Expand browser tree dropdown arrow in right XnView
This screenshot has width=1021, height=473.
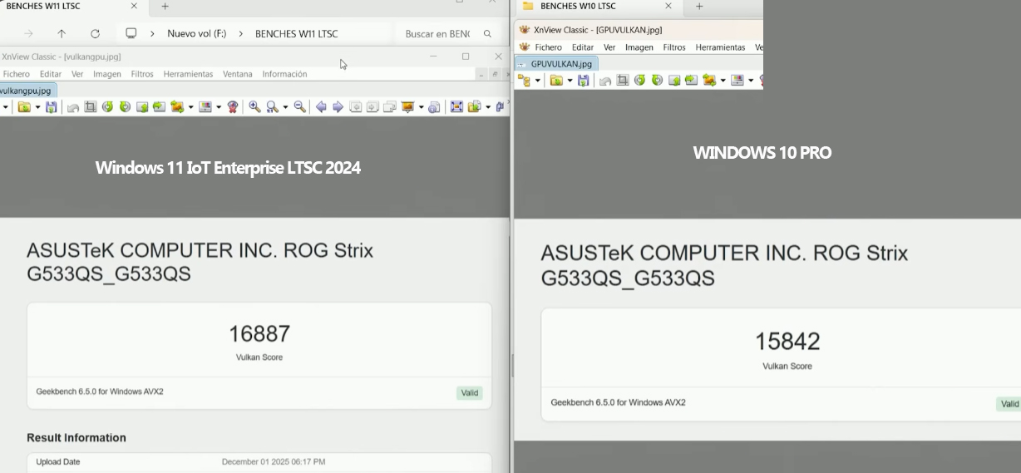(538, 81)
